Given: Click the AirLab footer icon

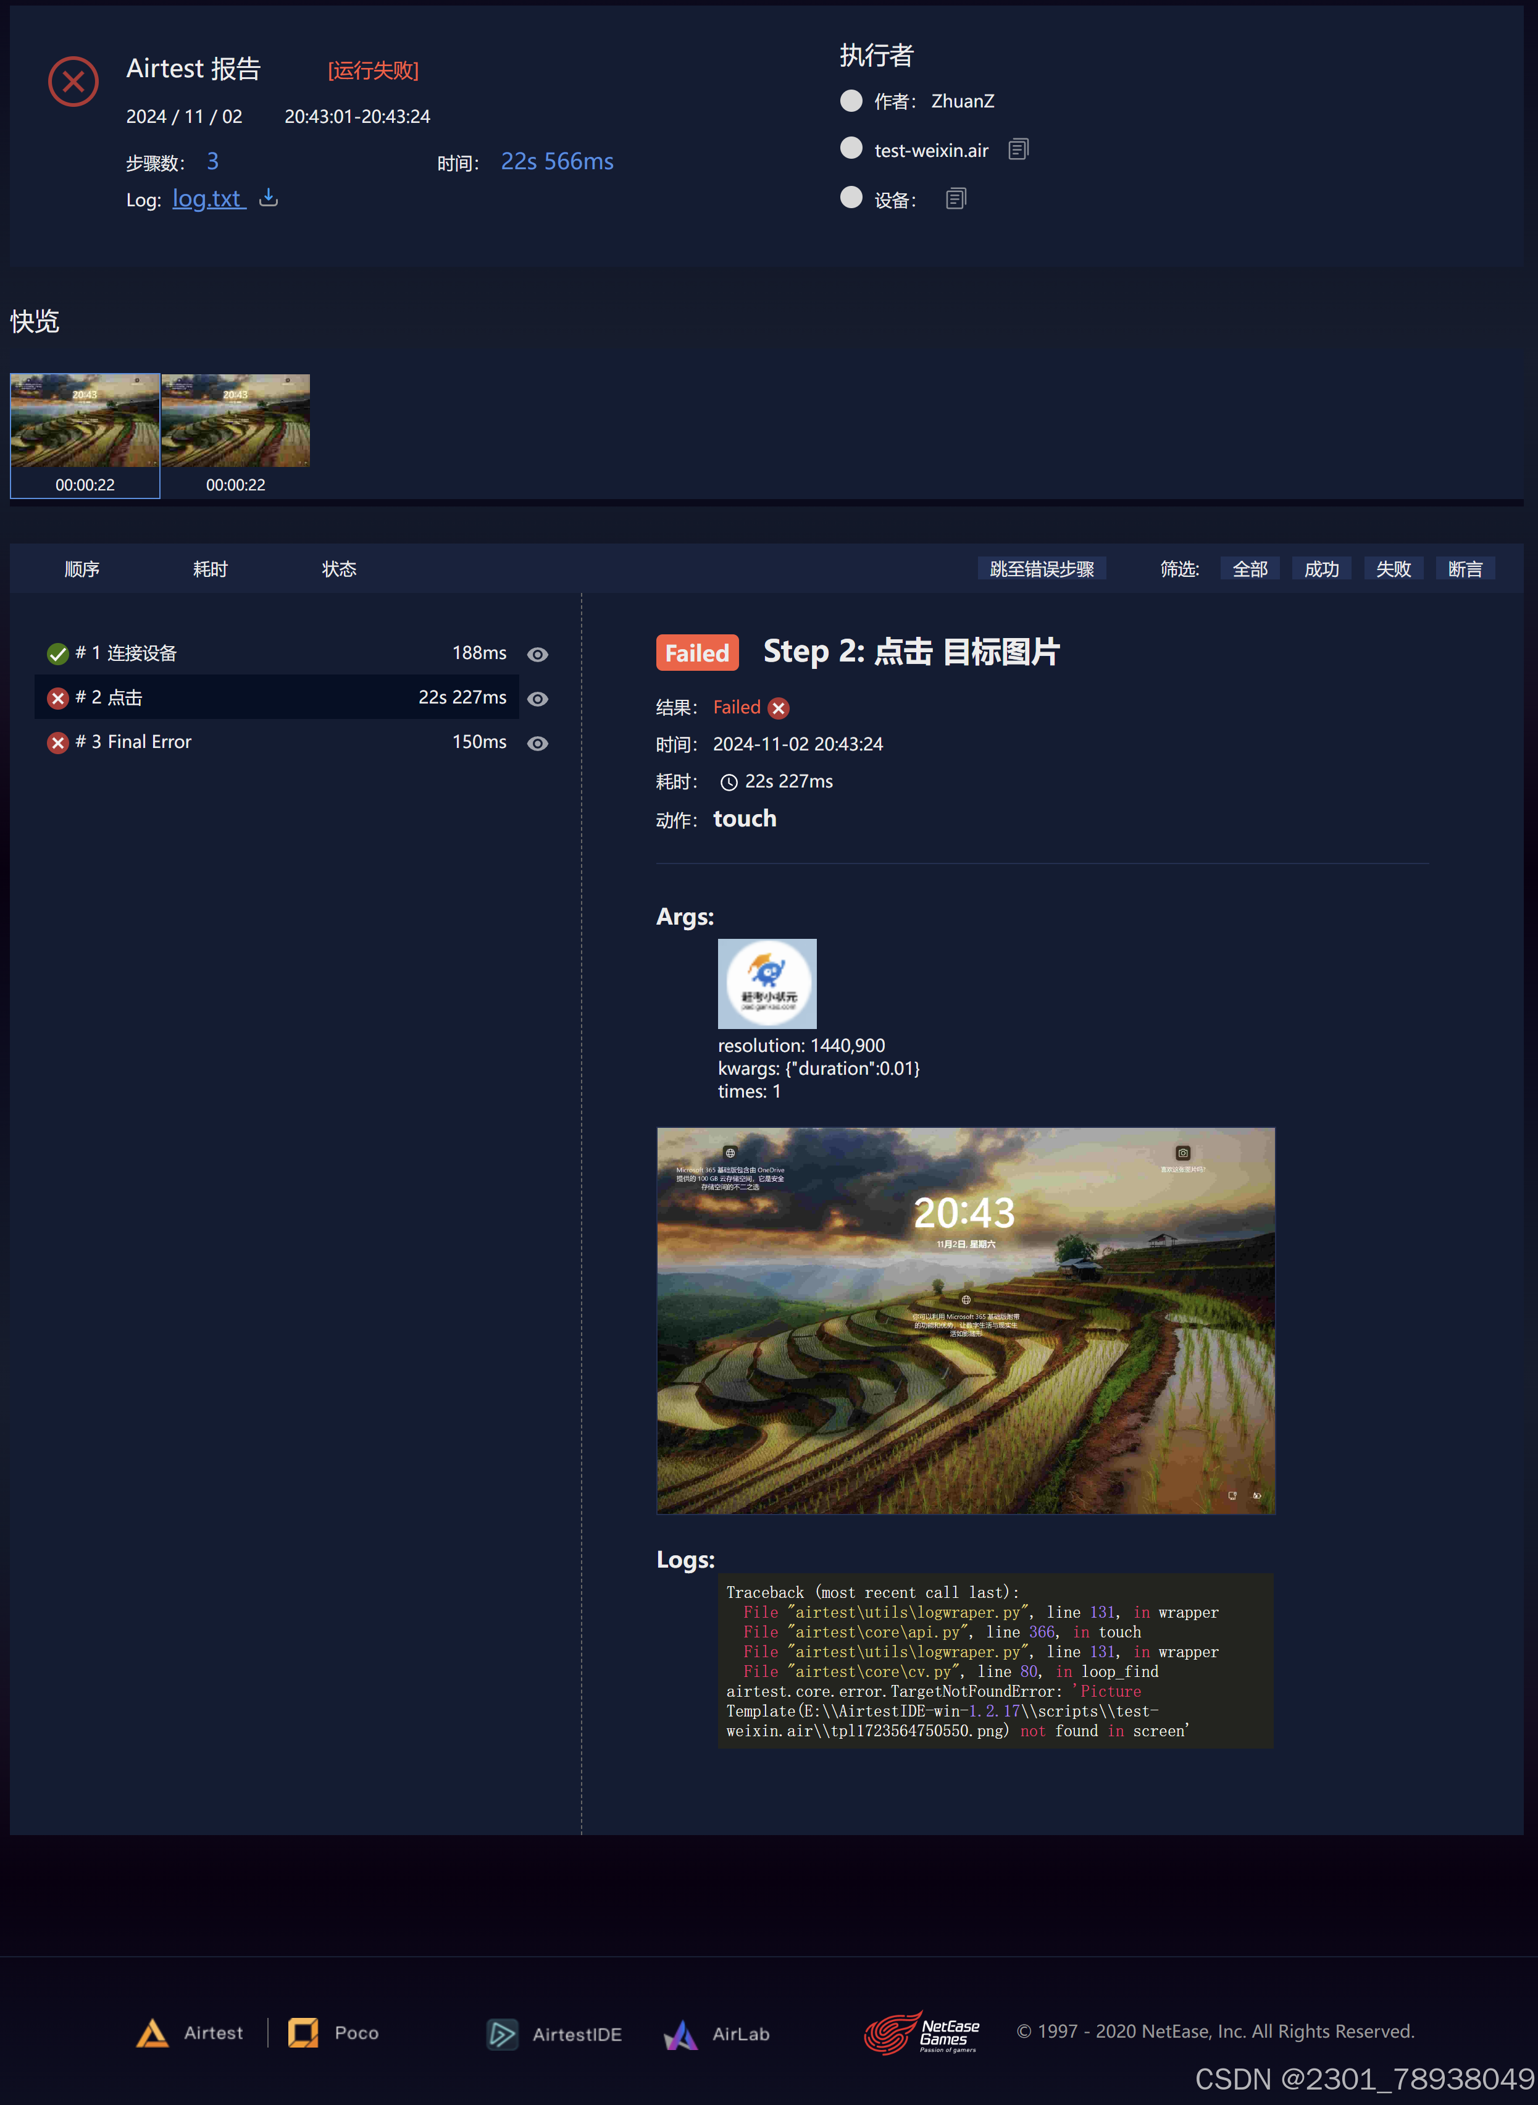Looking at the screenshot, I should tap(680, 2034).
